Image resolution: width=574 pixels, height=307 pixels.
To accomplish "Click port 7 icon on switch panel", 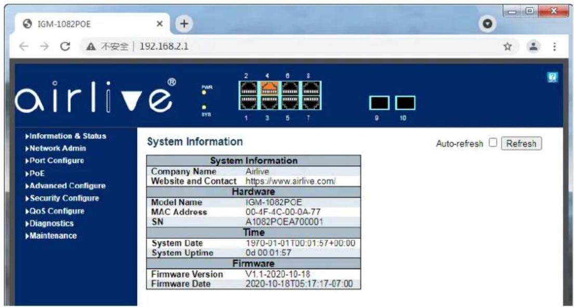I will [311, 103].
